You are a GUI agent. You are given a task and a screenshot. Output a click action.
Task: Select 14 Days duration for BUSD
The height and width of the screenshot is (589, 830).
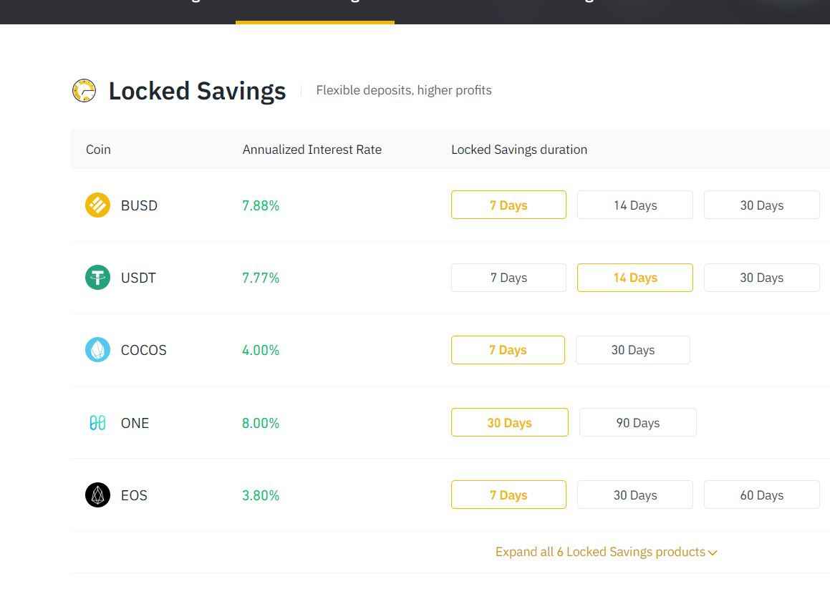pyautogui.click(x=634, y=205)
